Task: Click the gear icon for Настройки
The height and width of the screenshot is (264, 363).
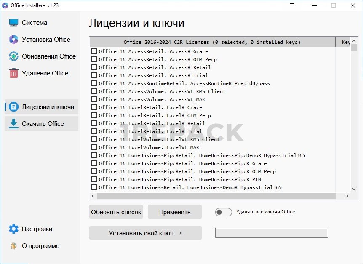Action: [x=14, y=229]
